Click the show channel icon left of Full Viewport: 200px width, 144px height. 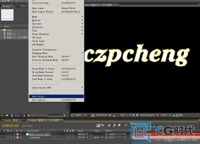118,115
